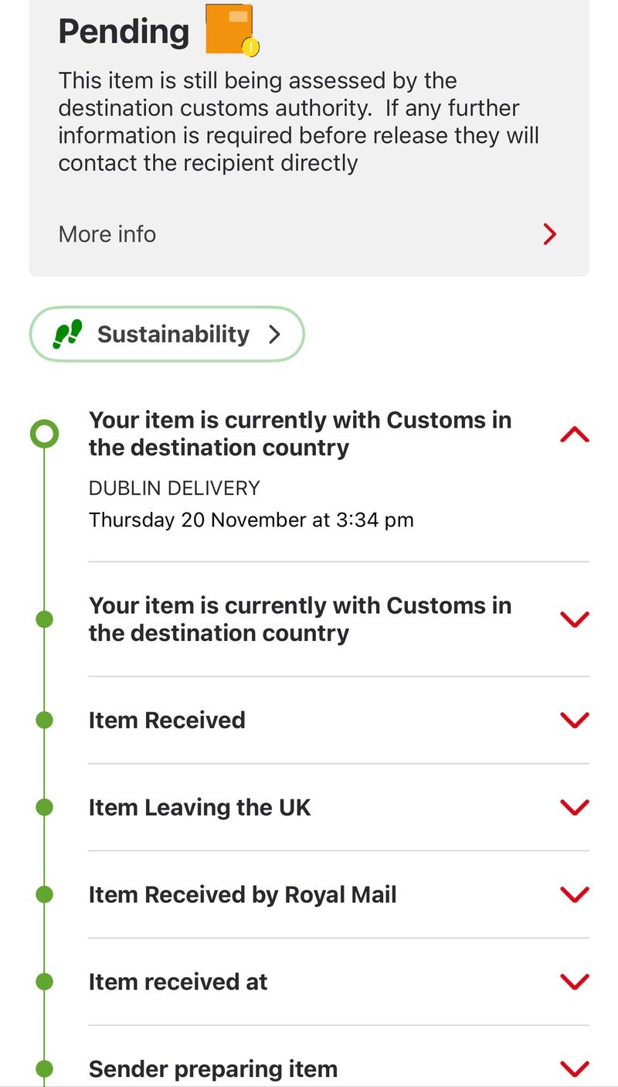Click the green dot beside Item Received
The image size is (618, 1087).
45,720
